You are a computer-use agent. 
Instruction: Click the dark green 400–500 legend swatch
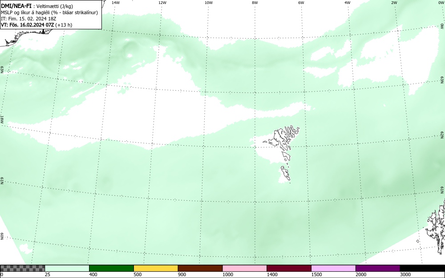[x=111, y=268]
